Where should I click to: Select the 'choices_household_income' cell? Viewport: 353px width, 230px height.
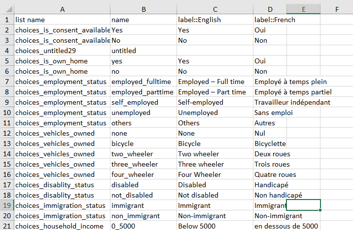pos(62,226)
